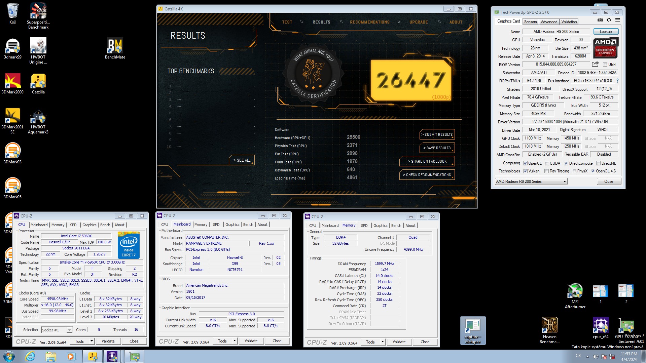Open Tools dropdown arrow in CPU-Z Mainboard window
The width and height of the screenshot is (646, 363).
tap(235, 341)
